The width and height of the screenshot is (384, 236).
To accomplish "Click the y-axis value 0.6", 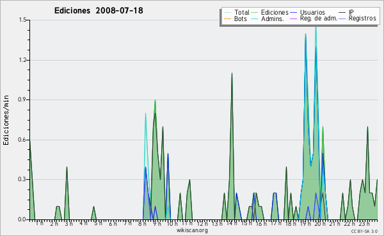I will (22, 140).
